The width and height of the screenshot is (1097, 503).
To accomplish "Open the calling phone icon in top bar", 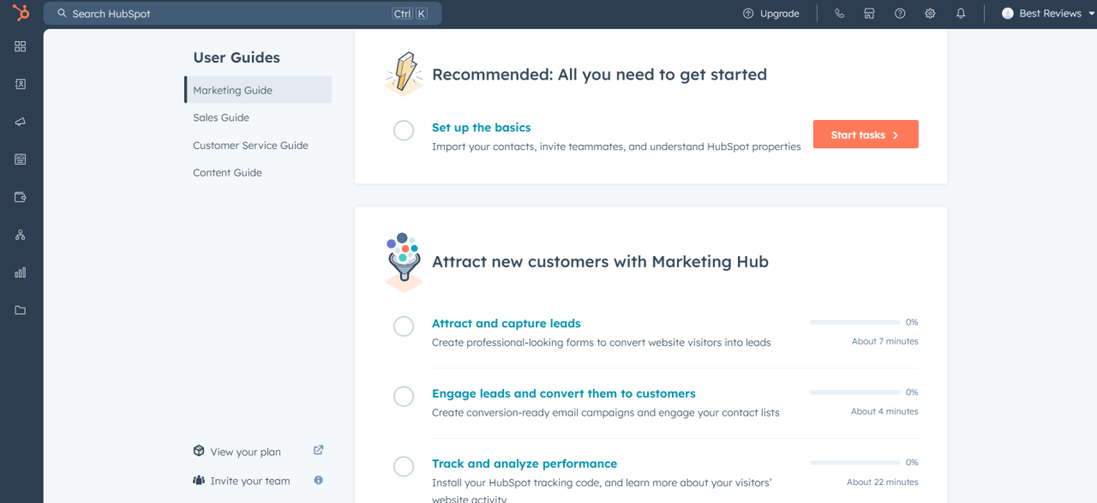I will (839, 13).
